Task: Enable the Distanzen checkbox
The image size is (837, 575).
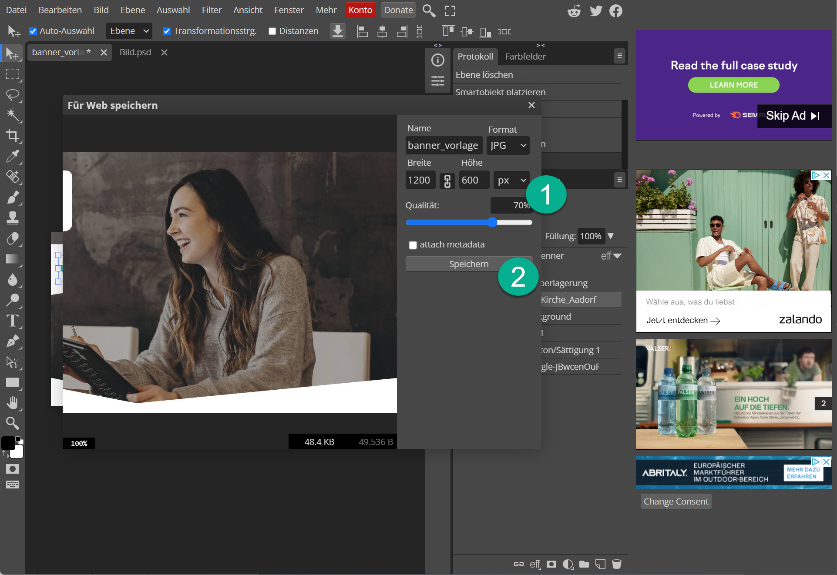Action: pyautogui.click(x=272, y=31)
